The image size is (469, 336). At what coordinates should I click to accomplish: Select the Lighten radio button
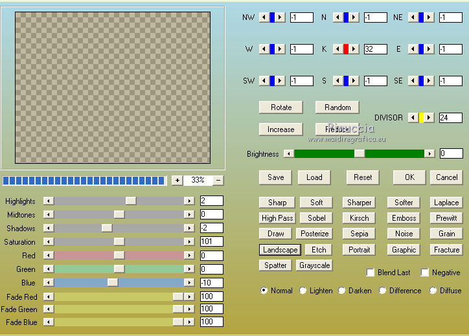point(303,290)
